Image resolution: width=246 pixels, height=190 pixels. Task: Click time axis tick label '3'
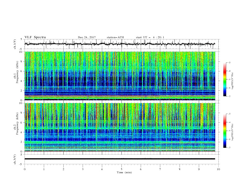point(83,169)
